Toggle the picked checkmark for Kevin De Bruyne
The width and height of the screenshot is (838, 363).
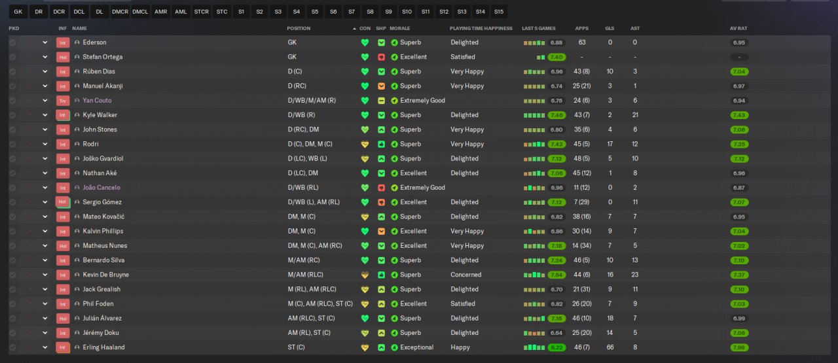point(12,275)
